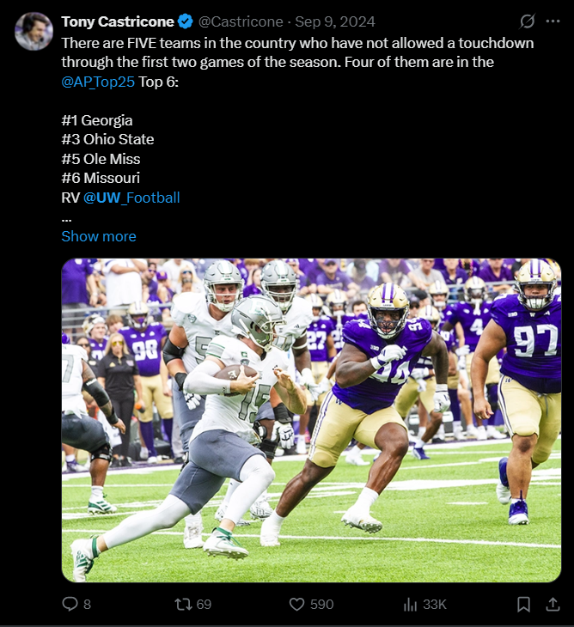Open the reply comment icon
Screen dimensions: 574x627
[70, 604]
